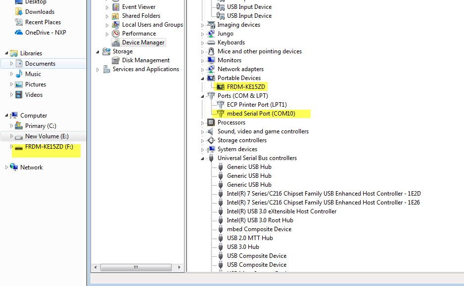Viewport: 464px width, 286px height.
Task: Select Host Controller - 1E26 entry
Action: 323,203
